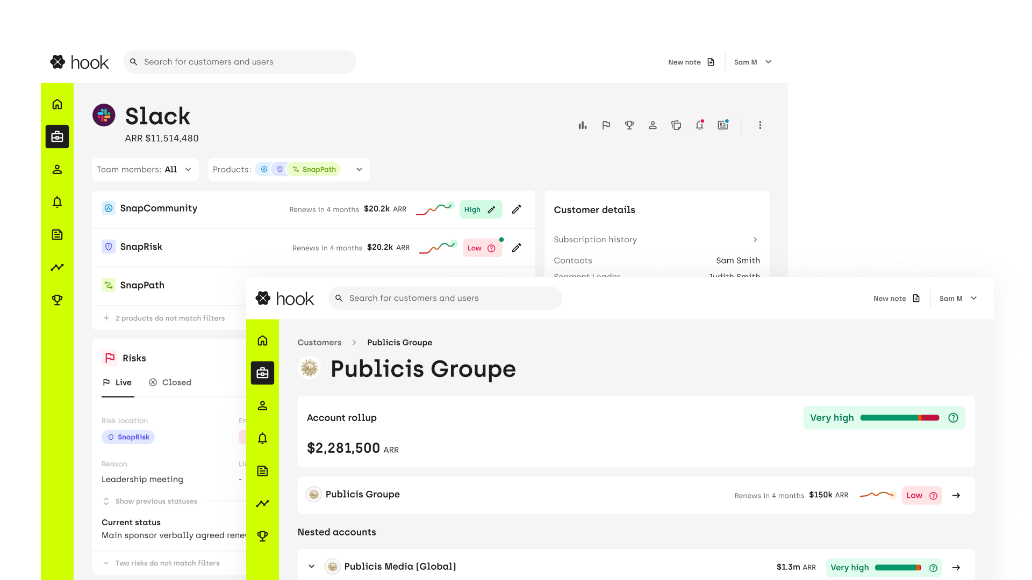This screenshot has width=1032, height=580.
Task: Click the Publicis Media [Global] health score bar
Action: 898,568
